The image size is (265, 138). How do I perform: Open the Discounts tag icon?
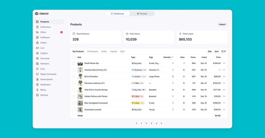coord(37,59)
